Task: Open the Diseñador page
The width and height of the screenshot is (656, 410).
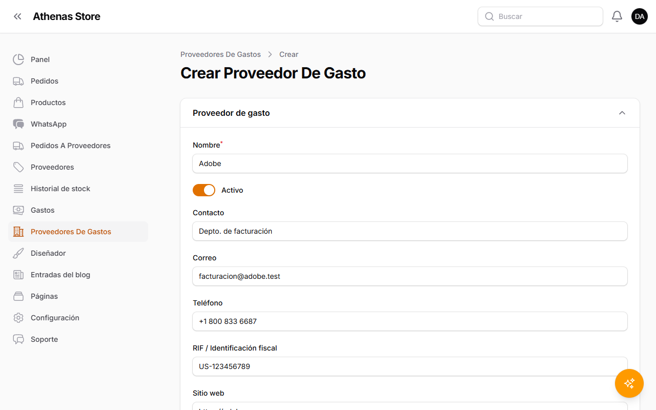Action: pyautogui.click(x=78, y=253)
